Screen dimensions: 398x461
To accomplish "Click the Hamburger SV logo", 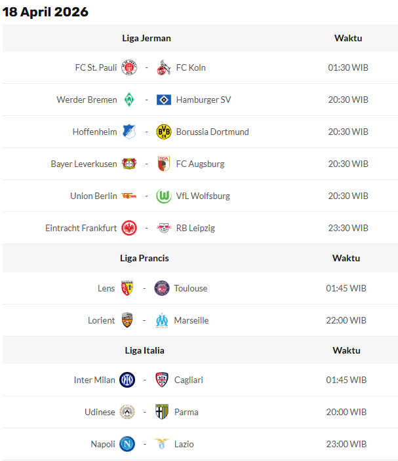I will click(x=164, y=100).
